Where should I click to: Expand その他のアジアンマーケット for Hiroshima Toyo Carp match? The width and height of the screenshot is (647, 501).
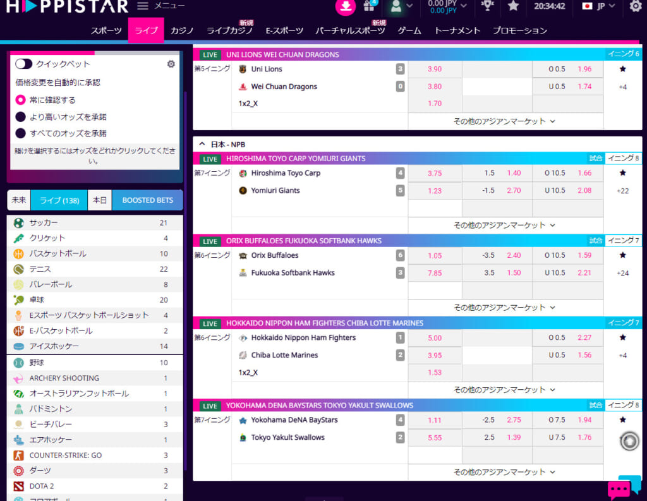point(504,226)
